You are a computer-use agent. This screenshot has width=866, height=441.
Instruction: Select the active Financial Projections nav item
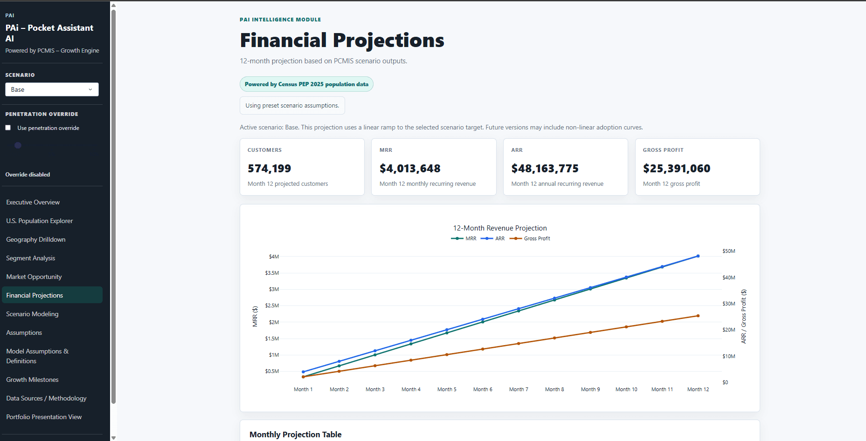point(52,295)
